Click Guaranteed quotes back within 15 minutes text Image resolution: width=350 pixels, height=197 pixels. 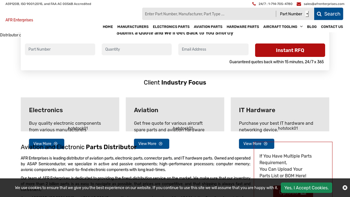(276, 62)
